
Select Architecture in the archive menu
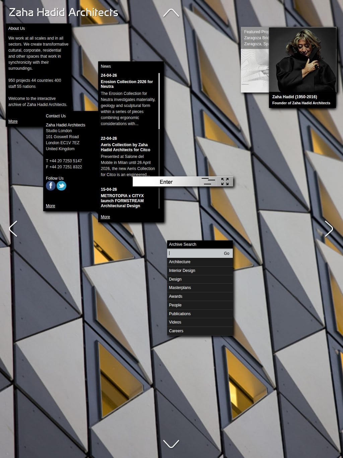coord(200,262)
